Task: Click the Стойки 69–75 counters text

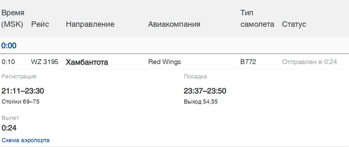Action: [20, 102]
